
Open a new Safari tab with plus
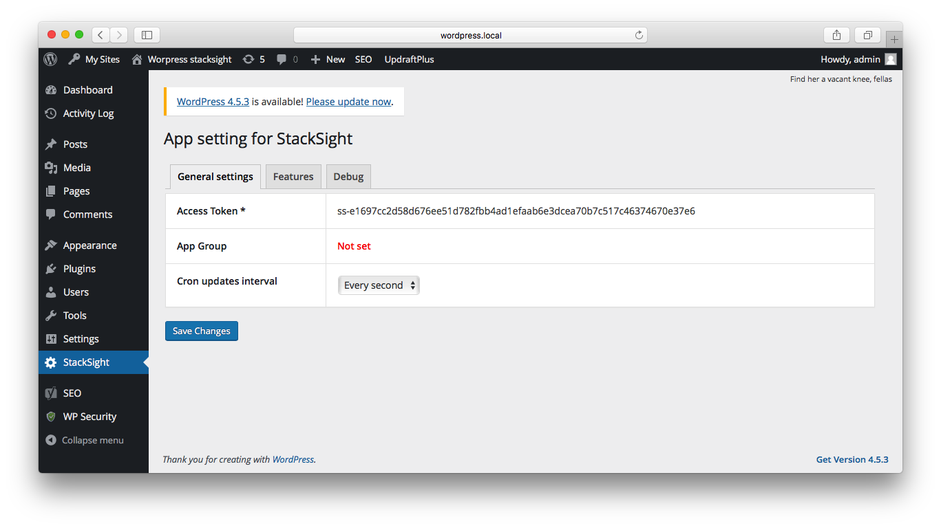(x=894, y=39)
